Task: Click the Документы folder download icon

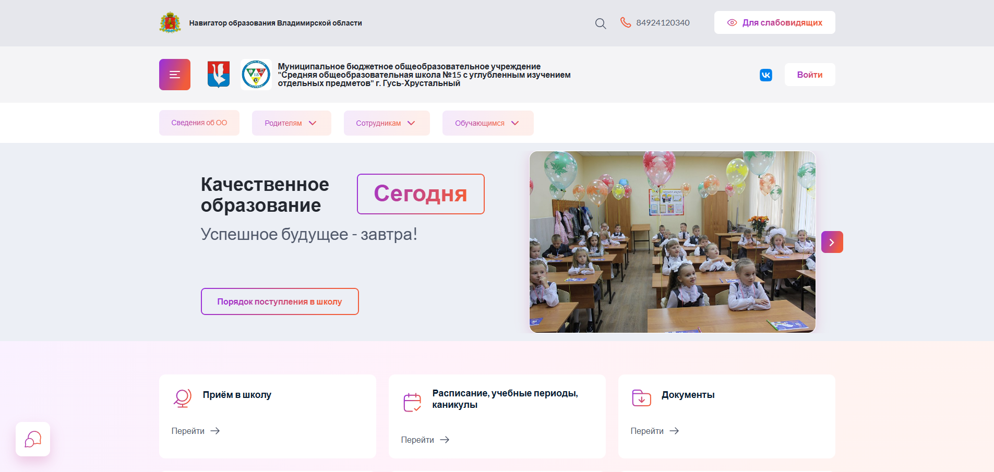Action: [x=641, y=397]
